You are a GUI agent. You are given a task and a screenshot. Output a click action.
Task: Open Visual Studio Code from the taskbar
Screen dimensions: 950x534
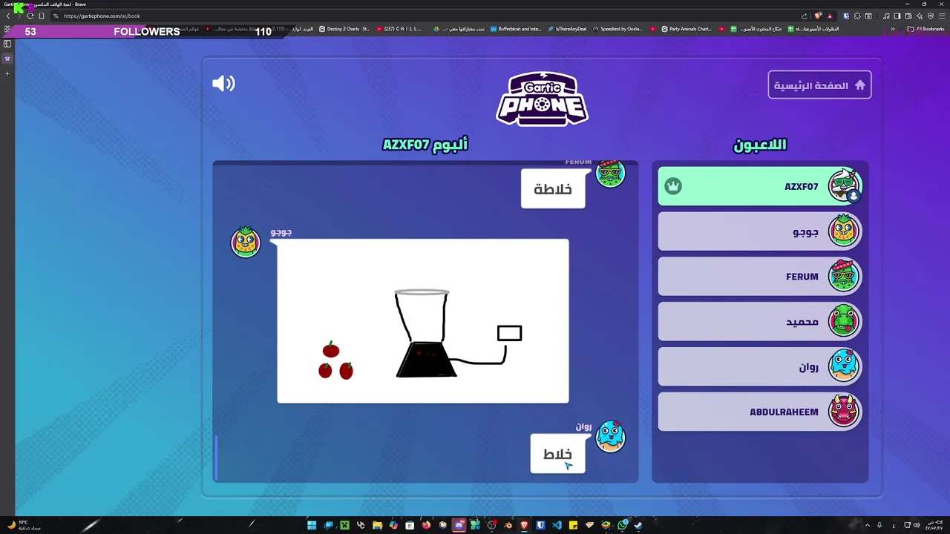557,525
